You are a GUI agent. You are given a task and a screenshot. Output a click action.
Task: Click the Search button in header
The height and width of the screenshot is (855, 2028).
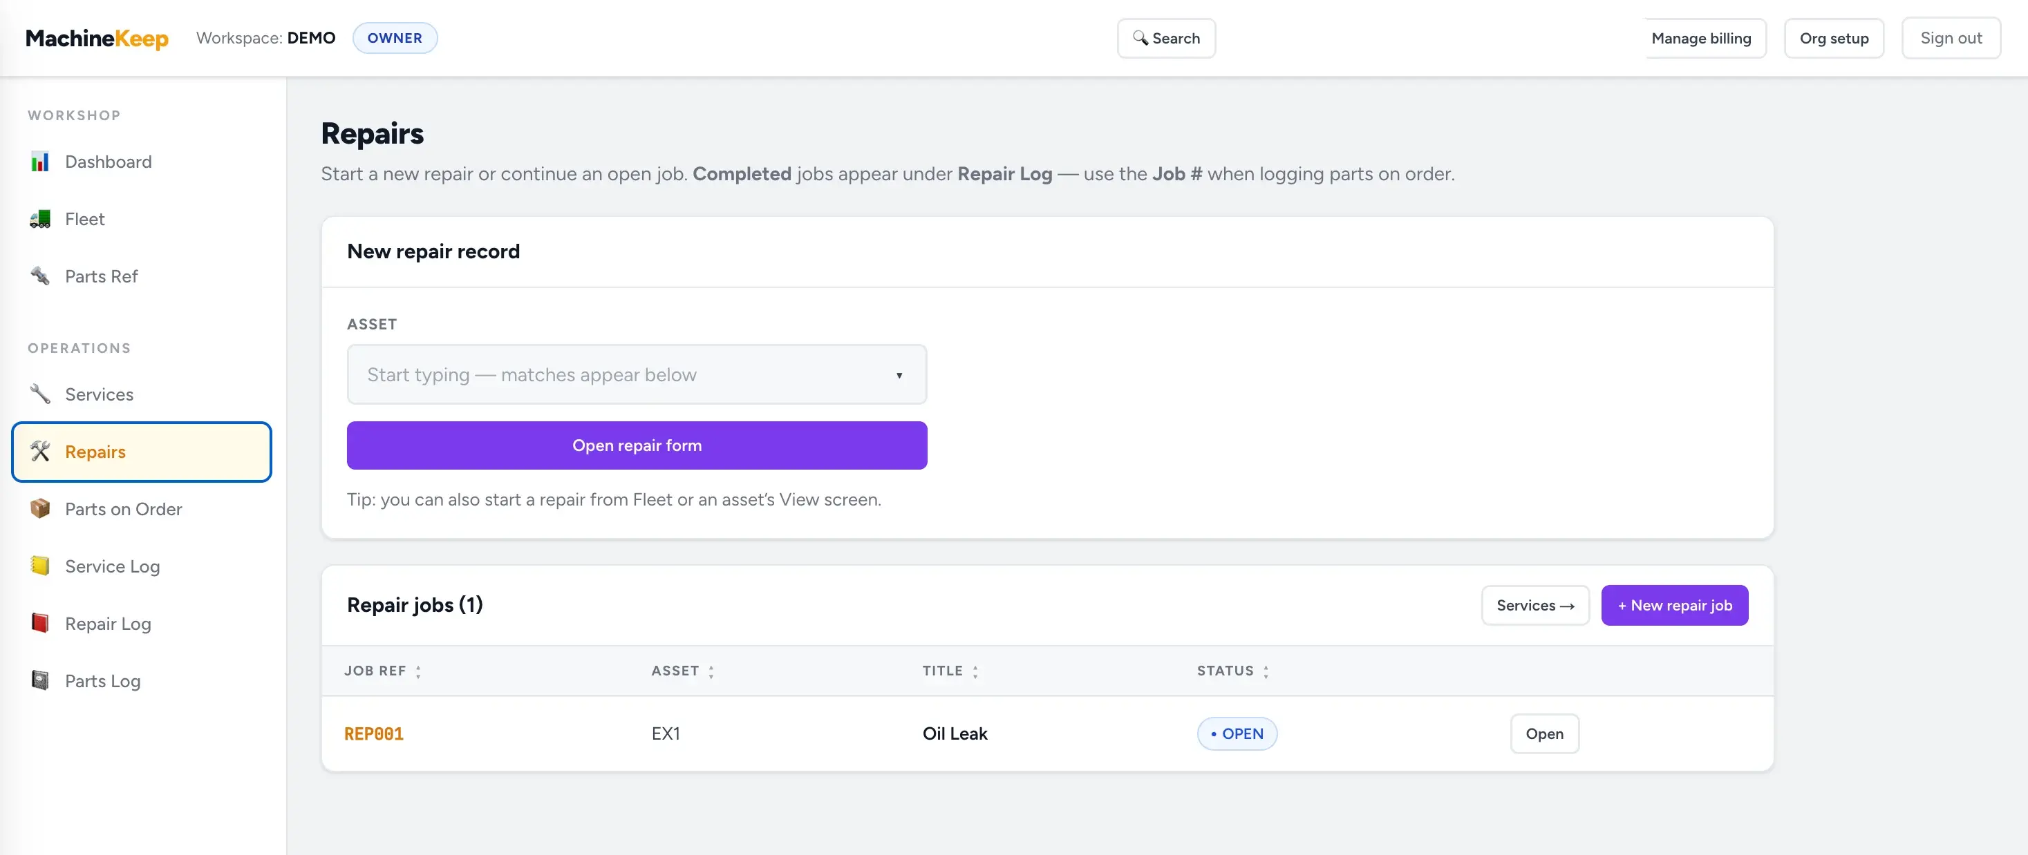click(x=1166, y=38)
